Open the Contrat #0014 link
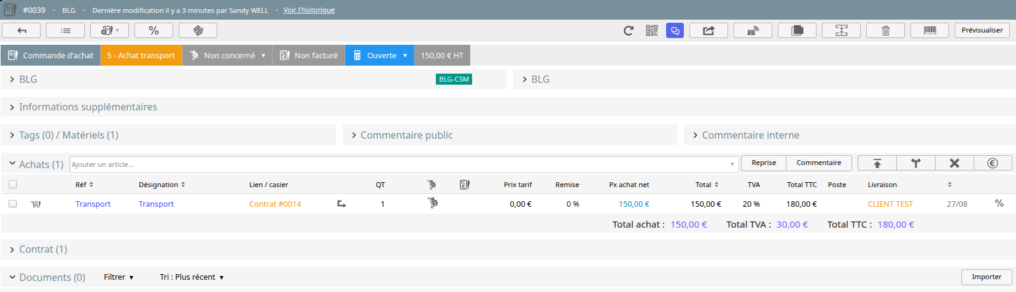This screenshot has width=1016, height=292. click(275, 204)
